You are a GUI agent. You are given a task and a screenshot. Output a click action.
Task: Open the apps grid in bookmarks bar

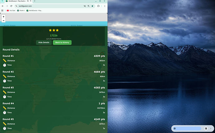coord(2,10)
